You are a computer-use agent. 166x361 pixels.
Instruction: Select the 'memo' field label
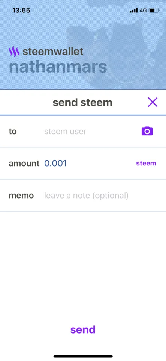(x=21, y=196)
